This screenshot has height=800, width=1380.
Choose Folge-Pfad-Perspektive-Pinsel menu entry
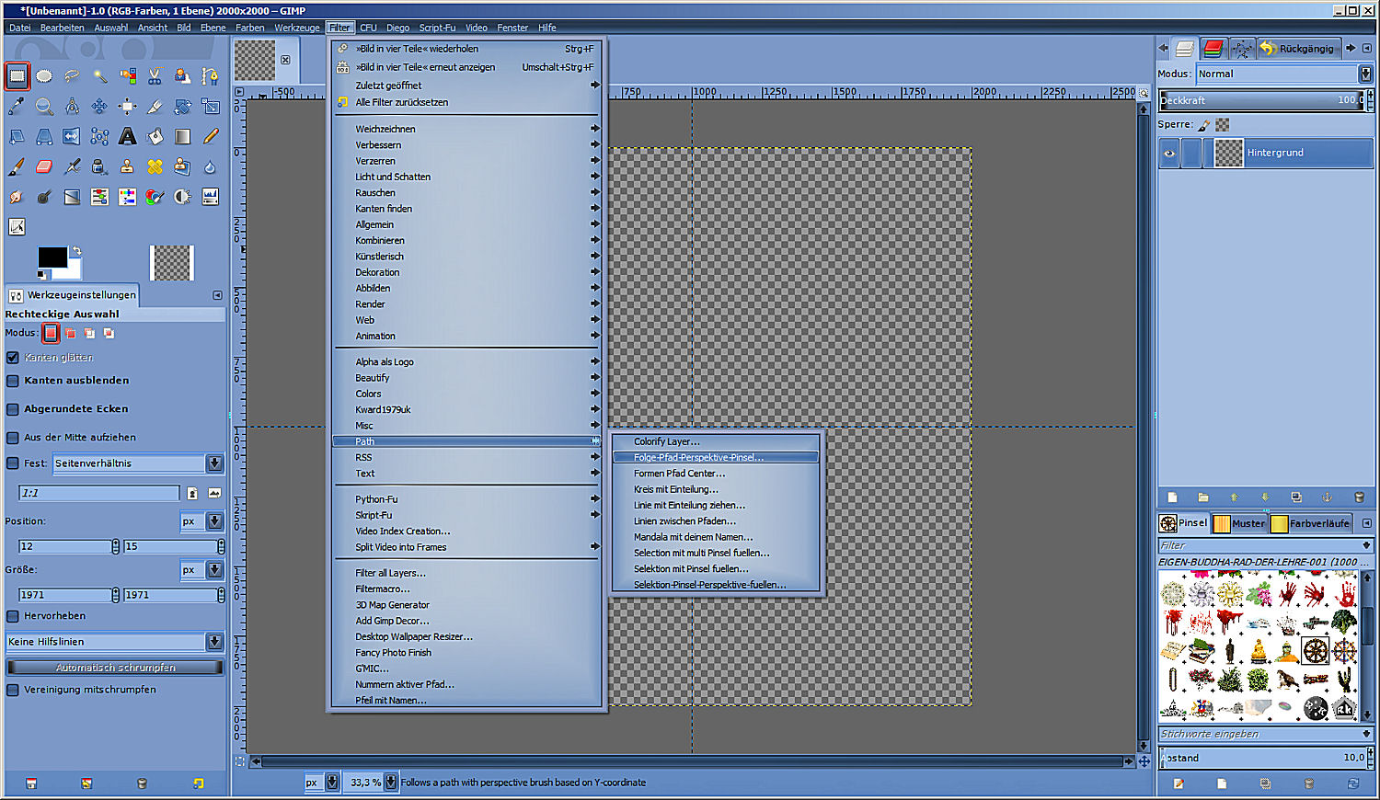pos(715,458)
